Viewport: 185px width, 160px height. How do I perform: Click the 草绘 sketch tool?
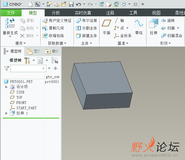139,27
